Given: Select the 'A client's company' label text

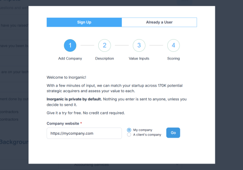Looking at the screenshot, I should pyautogui.click(x=147, y=135).
